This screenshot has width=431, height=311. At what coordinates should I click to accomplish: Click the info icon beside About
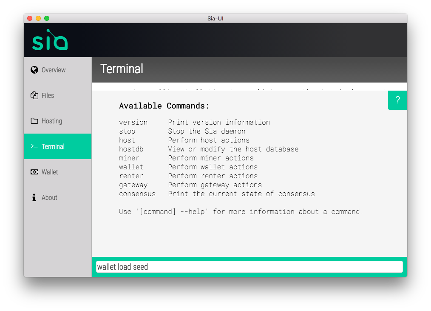(34, 197)
